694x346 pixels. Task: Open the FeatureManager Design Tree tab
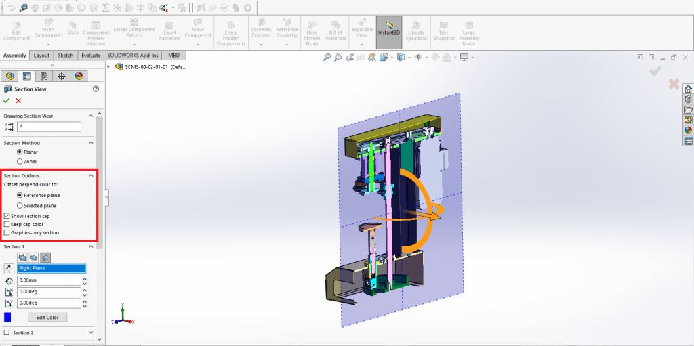coord(9,76)
